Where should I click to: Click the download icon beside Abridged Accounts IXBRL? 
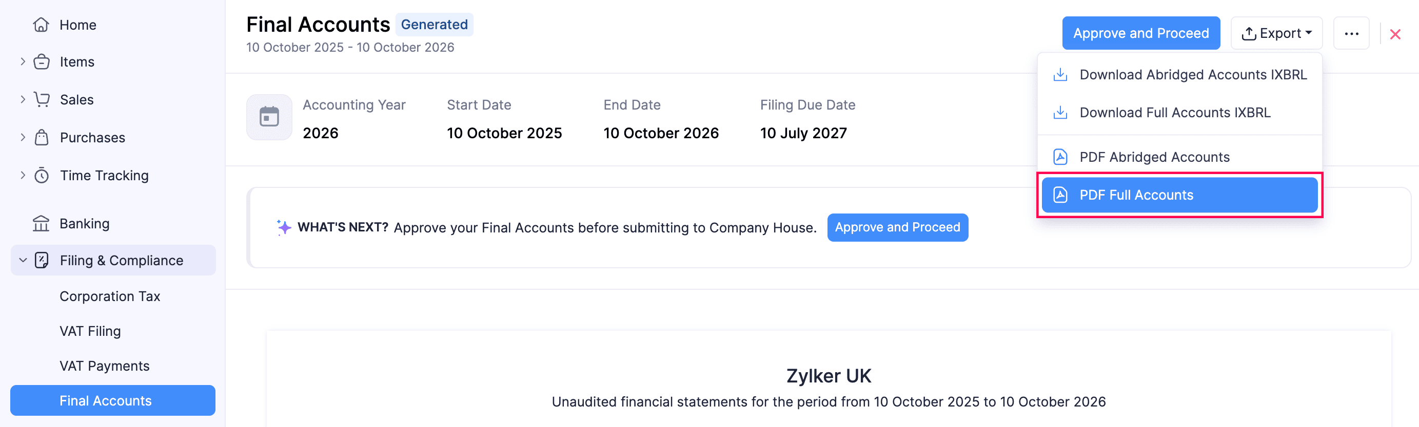[1059, 74]
